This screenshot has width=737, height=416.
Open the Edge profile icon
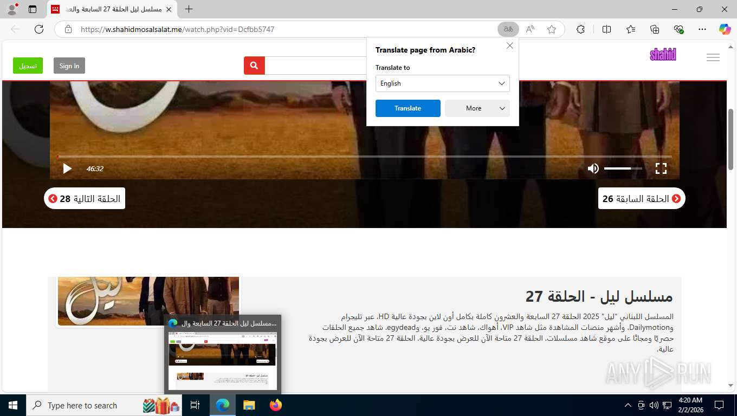[12, 9]
